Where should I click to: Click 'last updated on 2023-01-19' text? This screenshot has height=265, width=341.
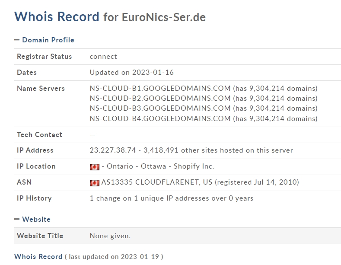coord(114,257)
